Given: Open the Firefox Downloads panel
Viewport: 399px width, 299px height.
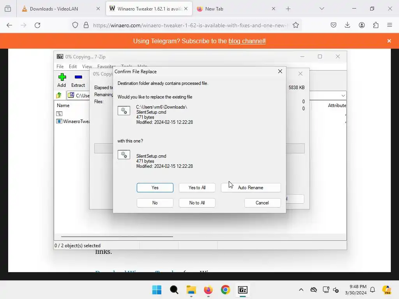Looking at the screenshot, I should pyautogui.click(x=347, y=25).
